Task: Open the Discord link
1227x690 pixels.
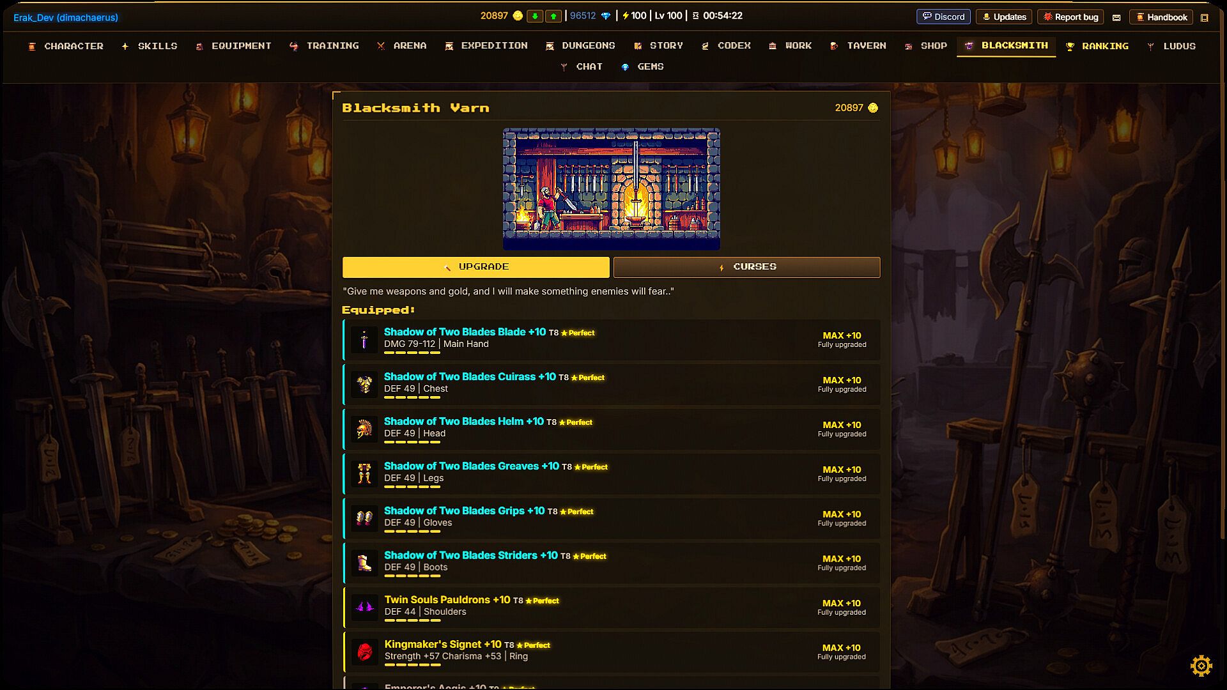Action: (x=944, y=17)
